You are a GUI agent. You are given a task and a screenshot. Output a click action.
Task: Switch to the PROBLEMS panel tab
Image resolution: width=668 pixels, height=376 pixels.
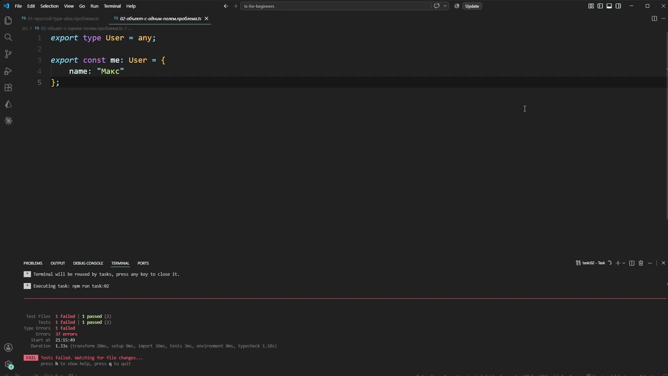click(33, 263)
